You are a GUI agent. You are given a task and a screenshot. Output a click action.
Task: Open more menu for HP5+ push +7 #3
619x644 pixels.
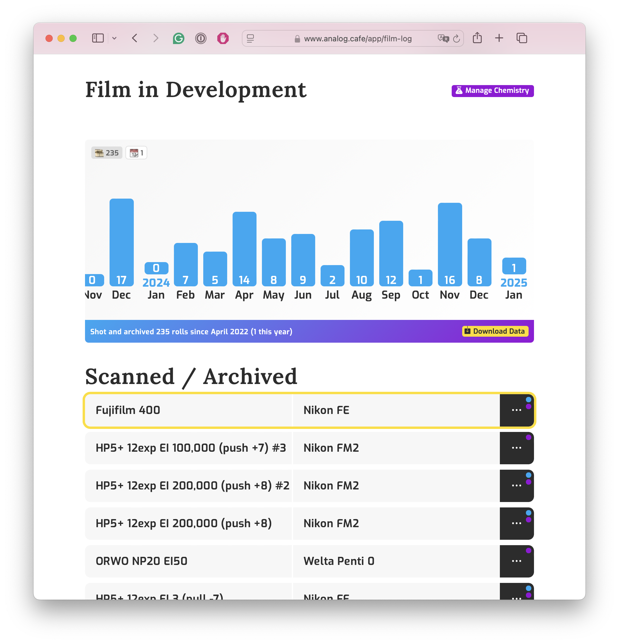(x=517, y=448)
